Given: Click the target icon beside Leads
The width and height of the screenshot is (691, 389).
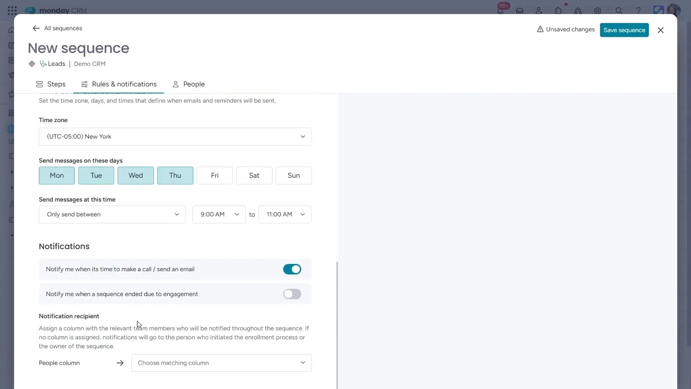Looking at the screenshot, I should click(x=32, y=64).
